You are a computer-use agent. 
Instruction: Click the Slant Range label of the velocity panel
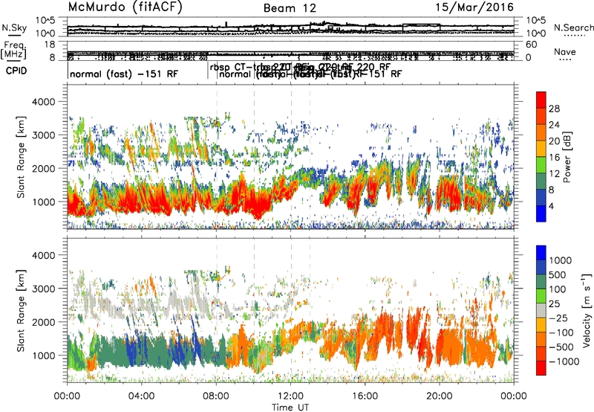pos(21,311)
